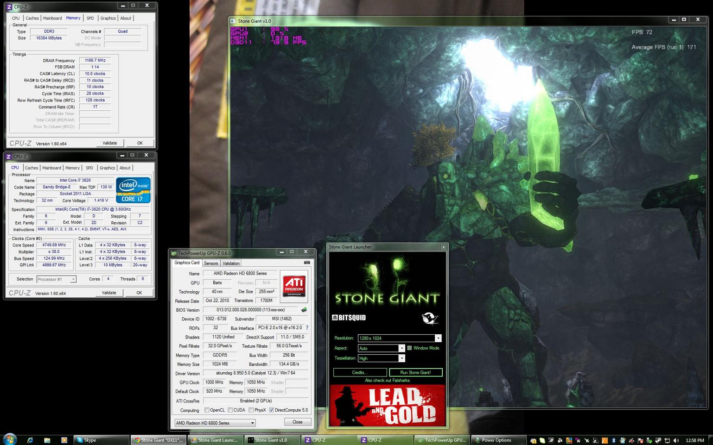Open Caches tab in Memory CPU-Z window

pyautogui.click(x=32, y=18)
